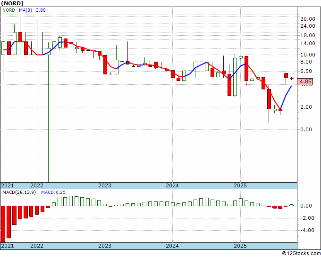
Task: Click the 0.00 MACD axis label
Action: tap(306, 206)
